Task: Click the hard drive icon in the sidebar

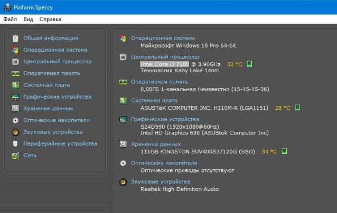Action: pos(15,109)
